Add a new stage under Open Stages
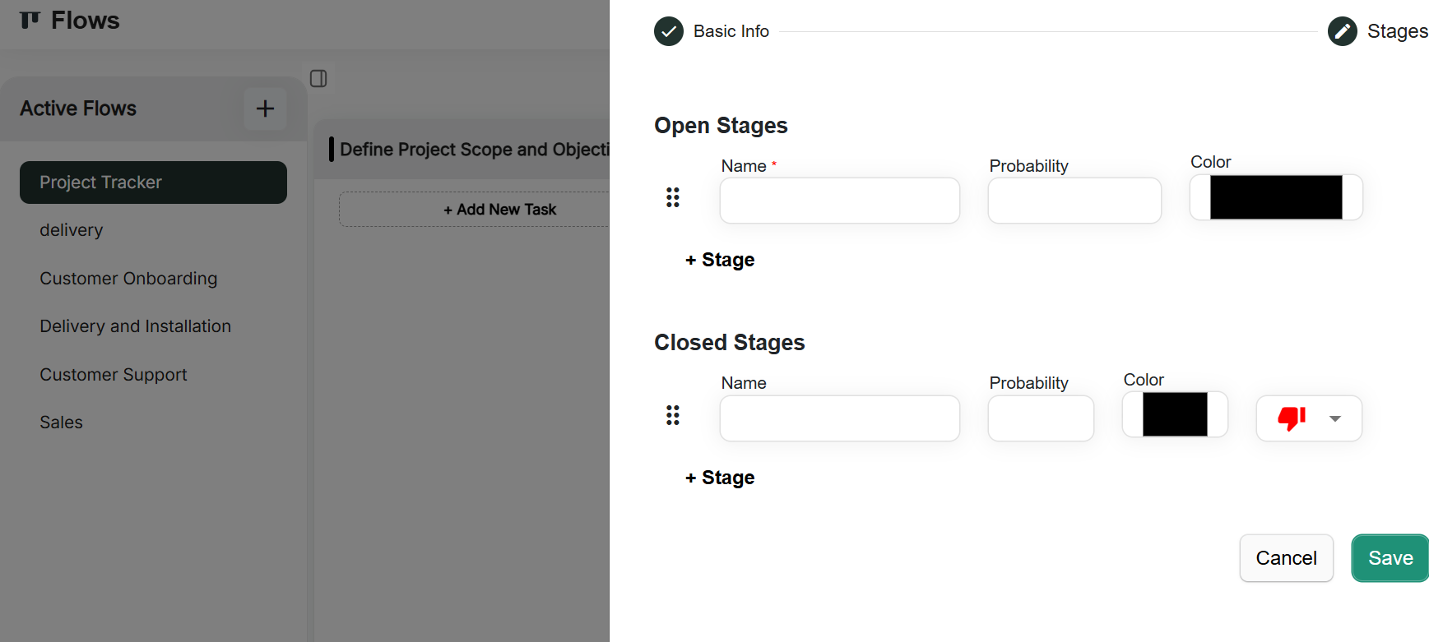The width and height of the screenshot is (1443, 642). pos(721,260)
